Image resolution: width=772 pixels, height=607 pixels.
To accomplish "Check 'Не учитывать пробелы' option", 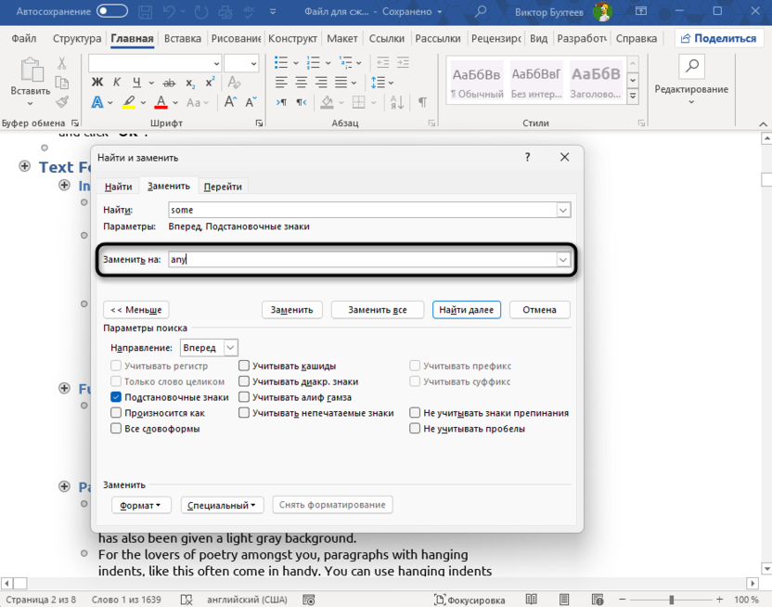I will point(416,429).
